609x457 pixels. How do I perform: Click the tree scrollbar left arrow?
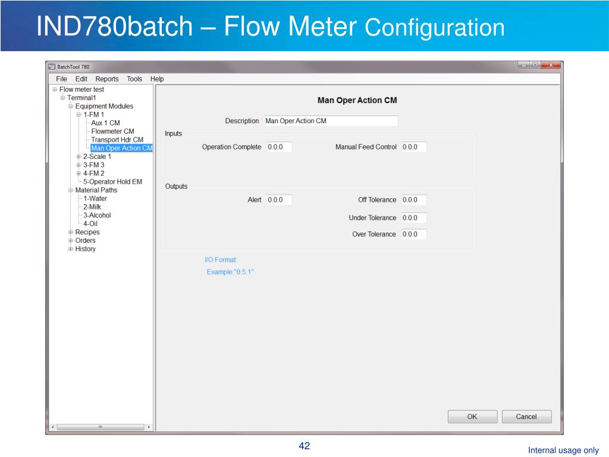click(53, 427)
